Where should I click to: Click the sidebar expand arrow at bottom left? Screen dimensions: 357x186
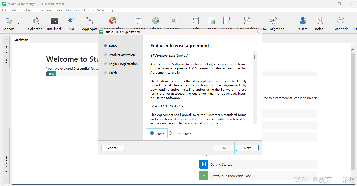(6, 180)
